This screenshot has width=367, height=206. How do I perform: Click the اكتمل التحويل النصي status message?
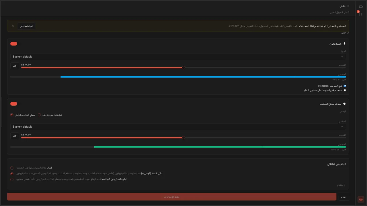[x=339, y=13]
